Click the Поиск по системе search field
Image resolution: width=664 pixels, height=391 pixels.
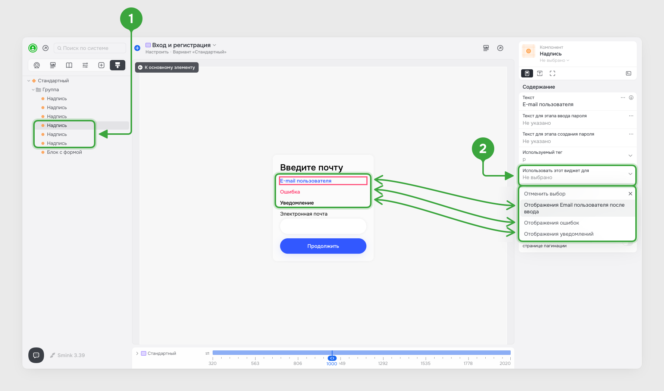tap(90, 48)
